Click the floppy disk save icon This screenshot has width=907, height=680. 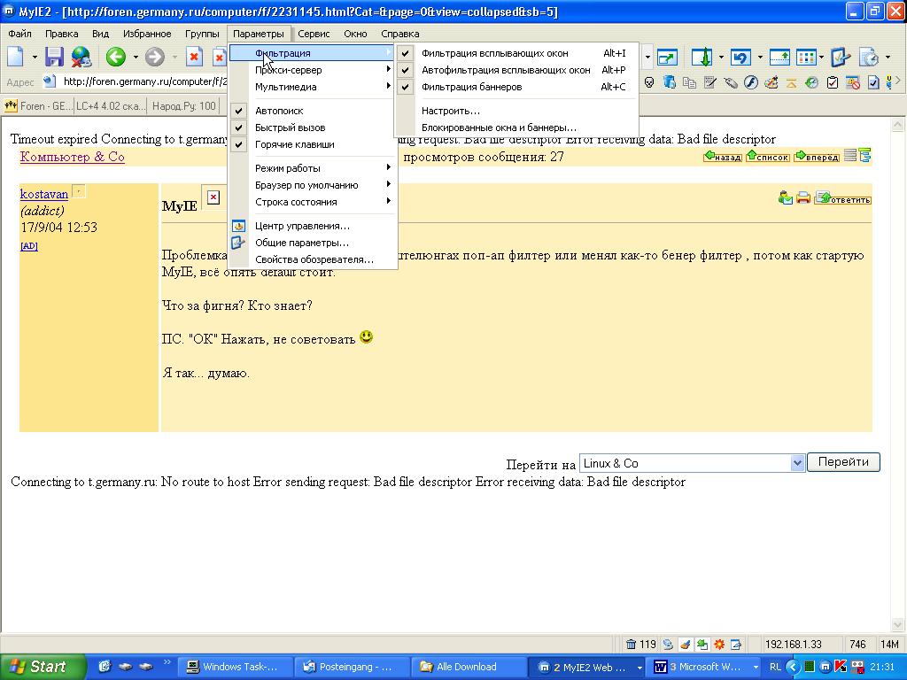[x=54, y=57]
